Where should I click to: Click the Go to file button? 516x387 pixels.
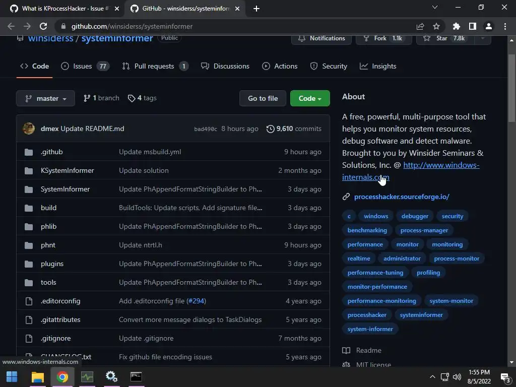click(263, 98)
